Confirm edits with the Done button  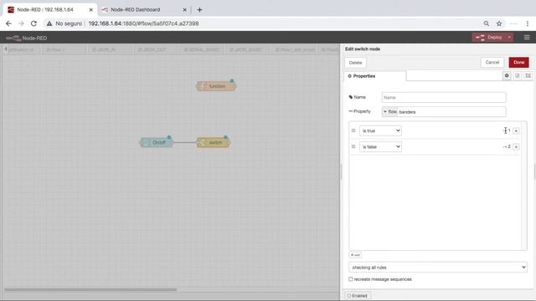[x=518, y=63]
